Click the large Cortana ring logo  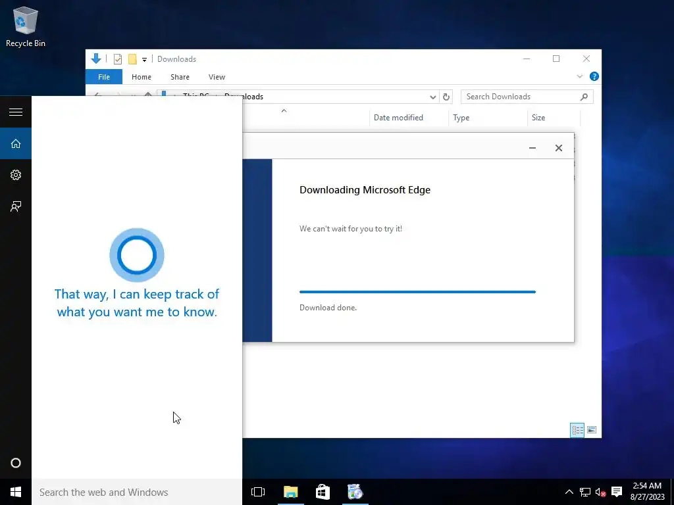point(137,255)
